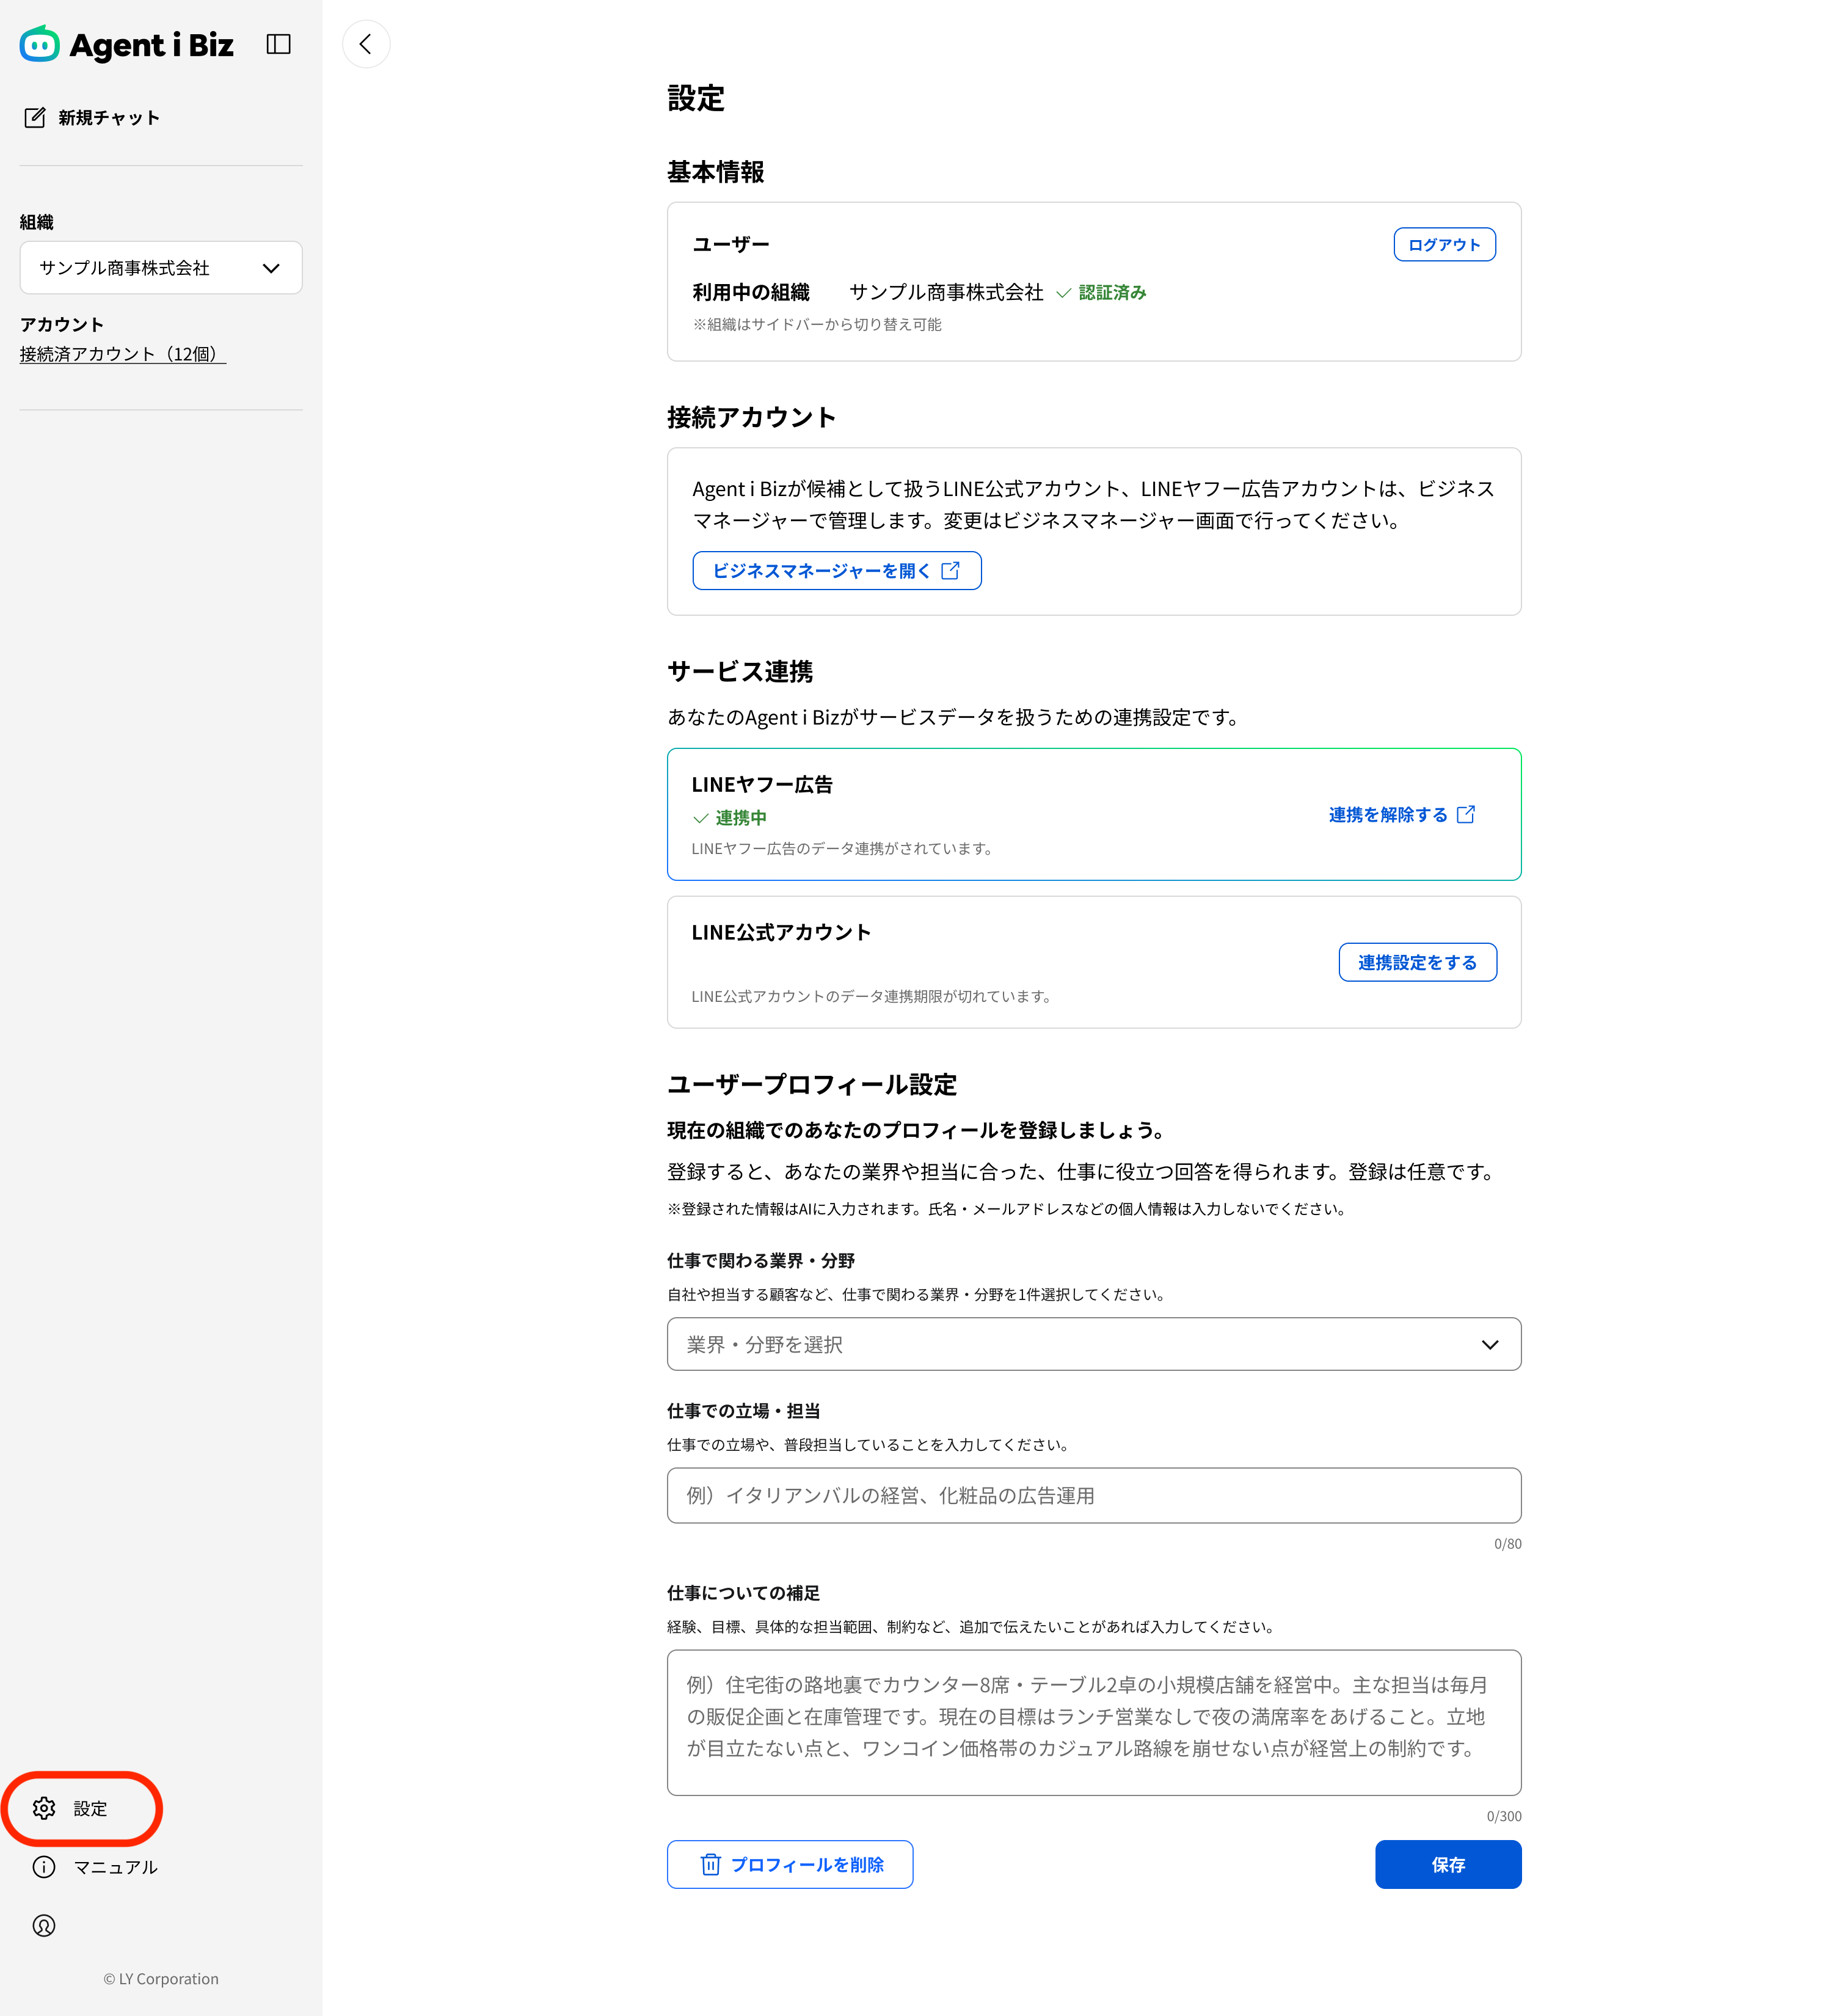
Task: Open the サンプル商事株式会社 organization dropdown
Action: tap(161, 268)
